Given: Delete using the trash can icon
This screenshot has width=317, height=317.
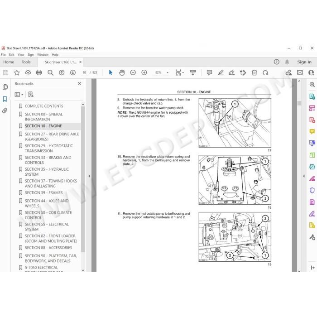Looking at the screenshot, I should click(x=255, y=72).
